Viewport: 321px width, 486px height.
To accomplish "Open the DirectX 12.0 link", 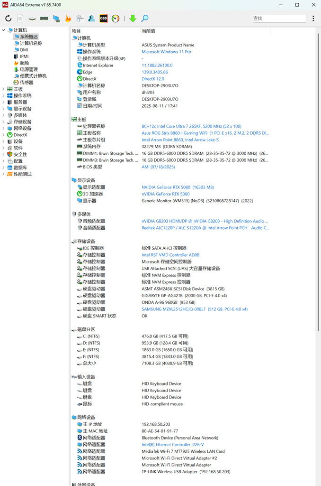I will (x=153, y=79).
